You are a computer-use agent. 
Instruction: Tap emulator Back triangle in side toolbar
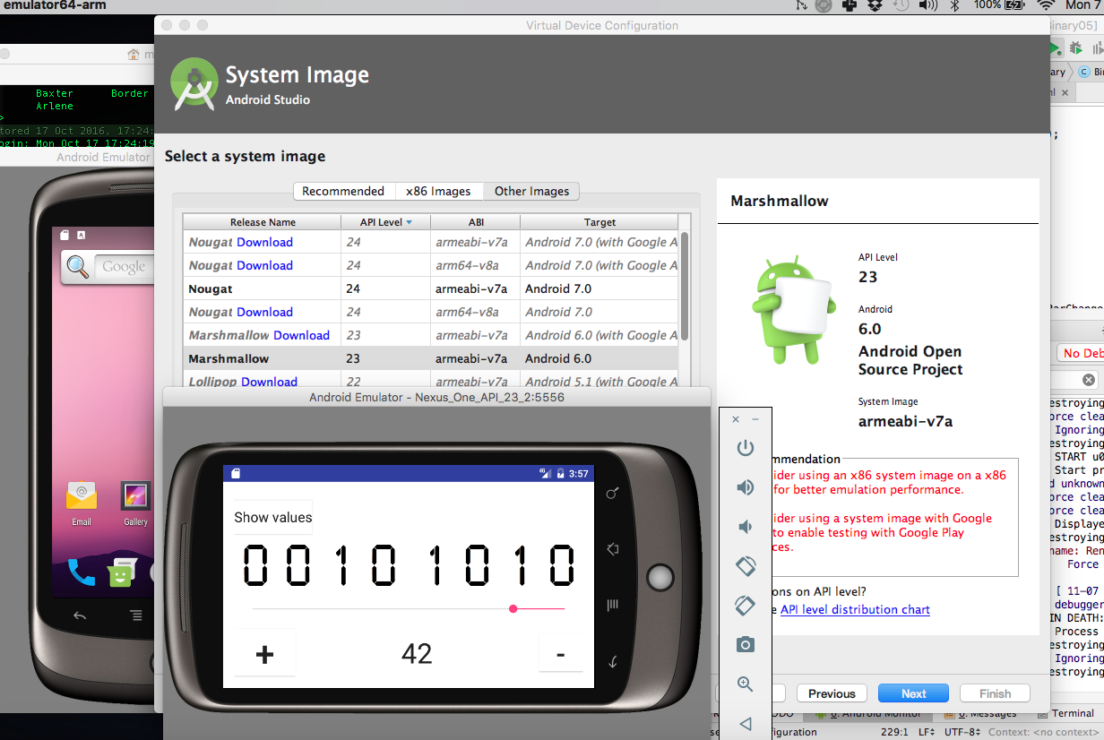(x=745, y=723)
